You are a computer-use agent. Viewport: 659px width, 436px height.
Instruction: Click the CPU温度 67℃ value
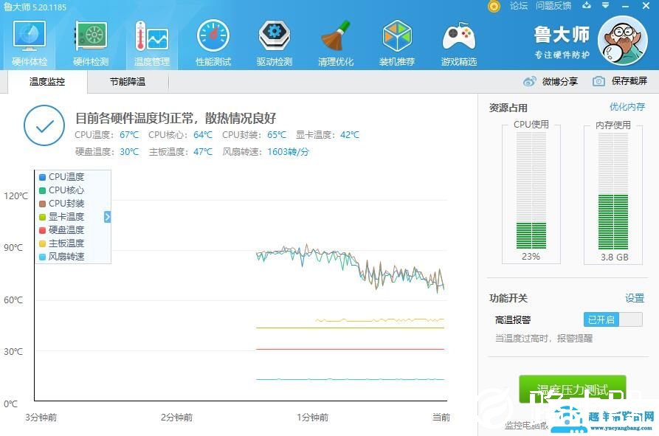[129, 135]
